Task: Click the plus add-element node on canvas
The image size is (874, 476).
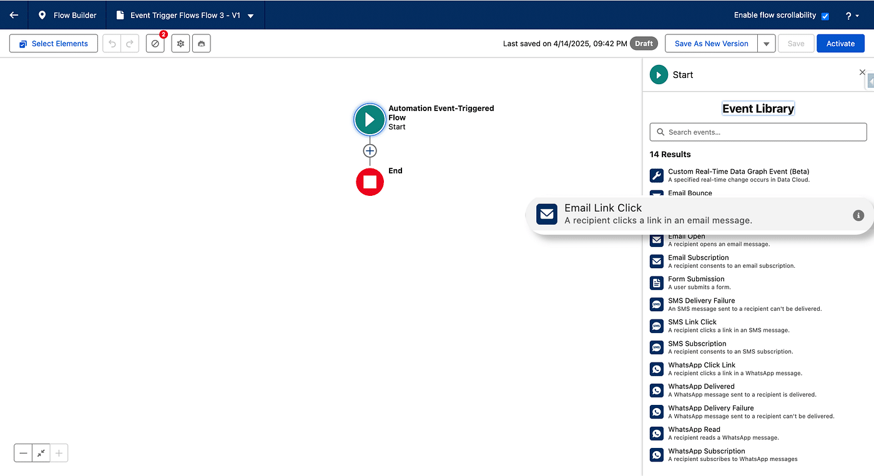Action: tap(370, 151)
